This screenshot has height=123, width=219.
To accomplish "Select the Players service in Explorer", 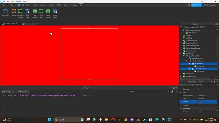I will click(189, 36).
